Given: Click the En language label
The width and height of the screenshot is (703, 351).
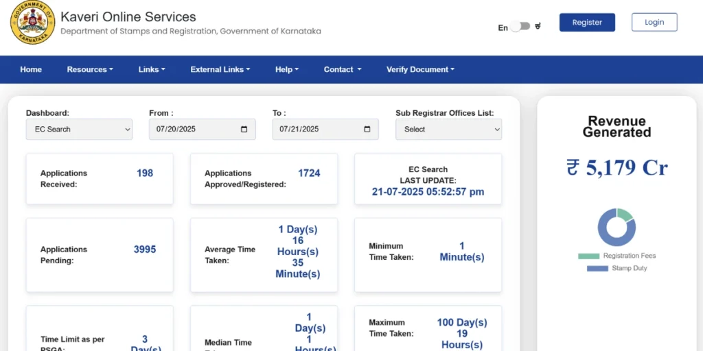Looking at the screenshot, I should pyautogui.click(x=503, y=27).
